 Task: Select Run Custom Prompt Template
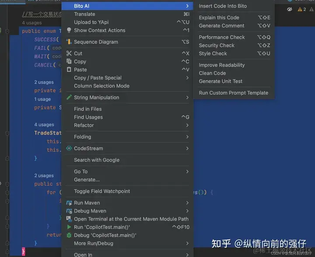pos(234,93)
